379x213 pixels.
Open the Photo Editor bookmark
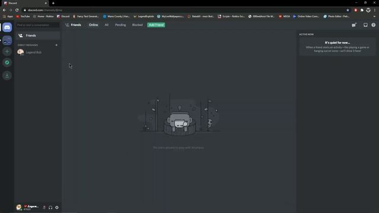point(336,17)
